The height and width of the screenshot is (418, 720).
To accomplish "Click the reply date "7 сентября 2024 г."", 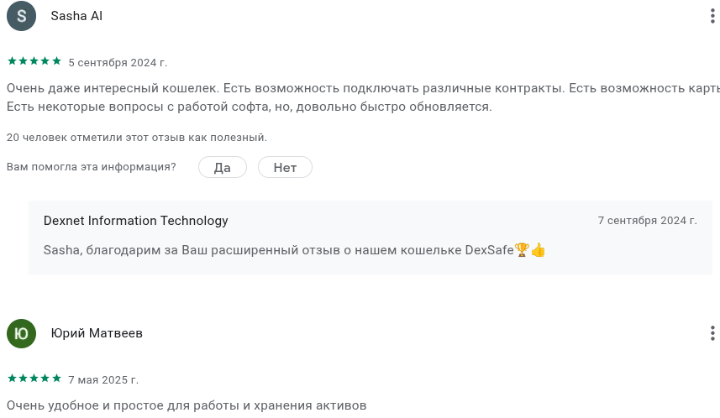I will click(647, 221).
